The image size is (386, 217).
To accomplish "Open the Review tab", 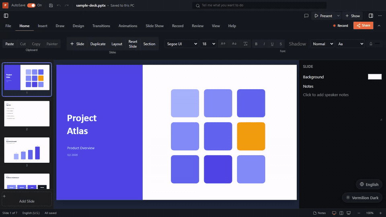I will [x=198, y=26].
